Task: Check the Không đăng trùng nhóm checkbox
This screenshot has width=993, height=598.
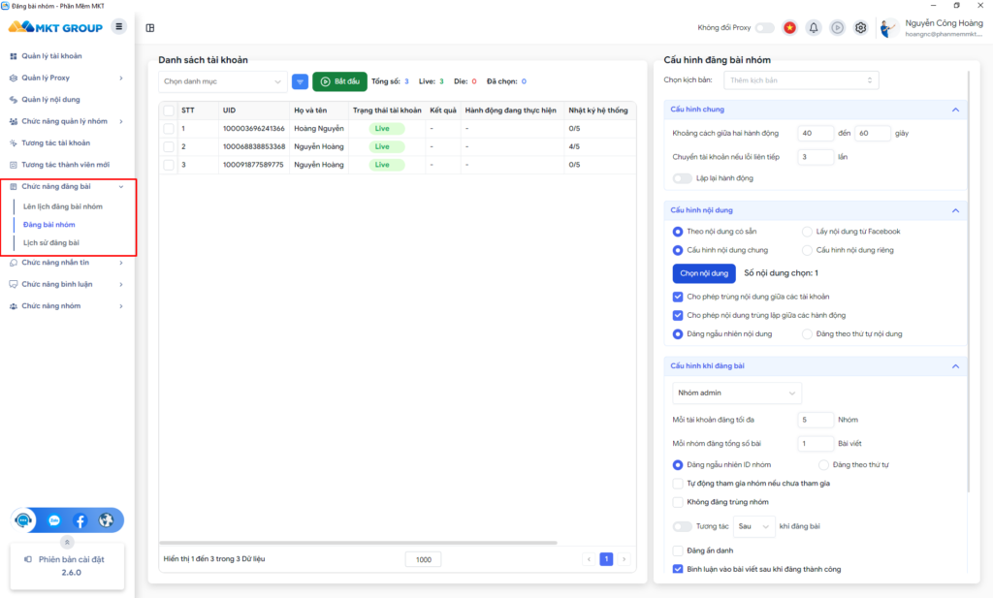Action: (x=678, y=502)
